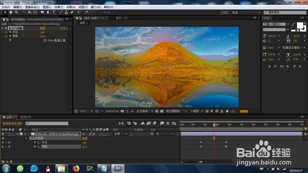Click 重置 in the effect controls panel

[x=43, y=28]
